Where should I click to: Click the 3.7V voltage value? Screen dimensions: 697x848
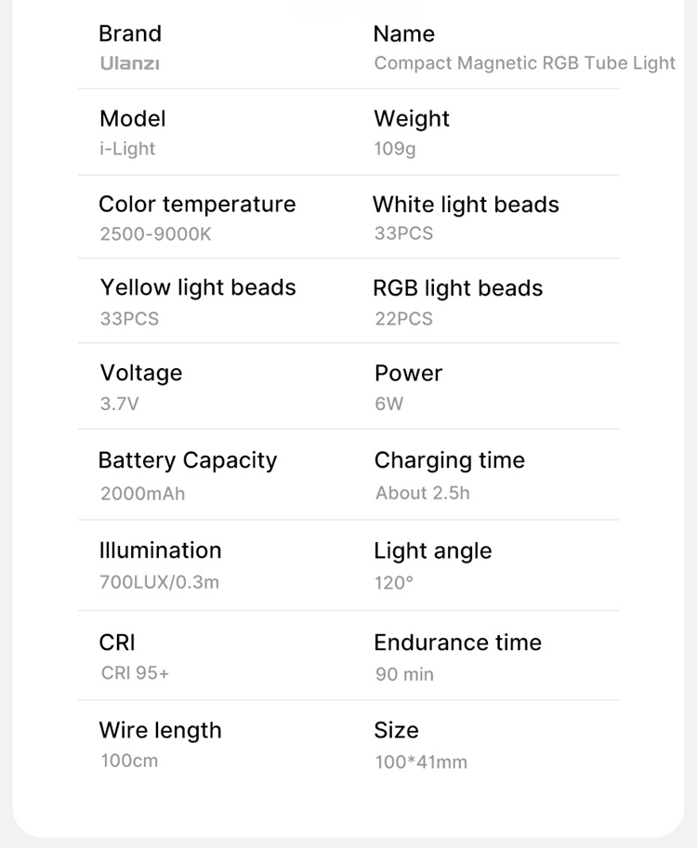pos(119,404)
